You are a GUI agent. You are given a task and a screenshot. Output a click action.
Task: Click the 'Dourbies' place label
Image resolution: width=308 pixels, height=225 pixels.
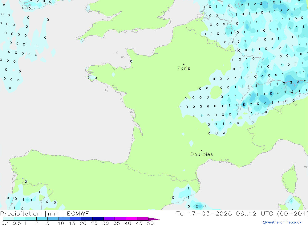coord(202,154)
